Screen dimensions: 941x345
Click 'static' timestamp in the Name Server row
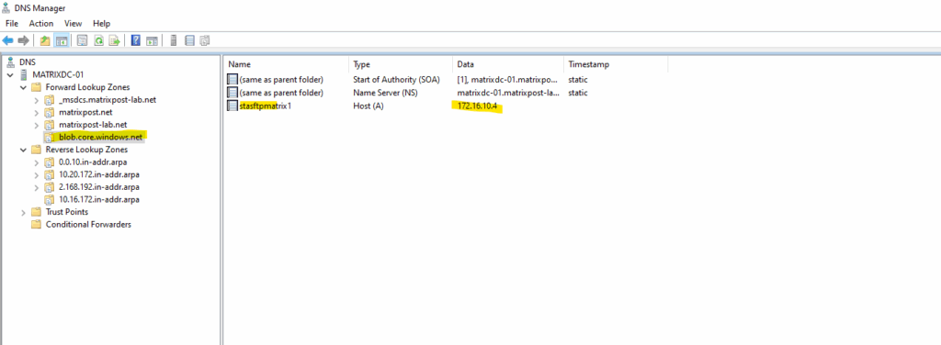(x=578, y=93)
